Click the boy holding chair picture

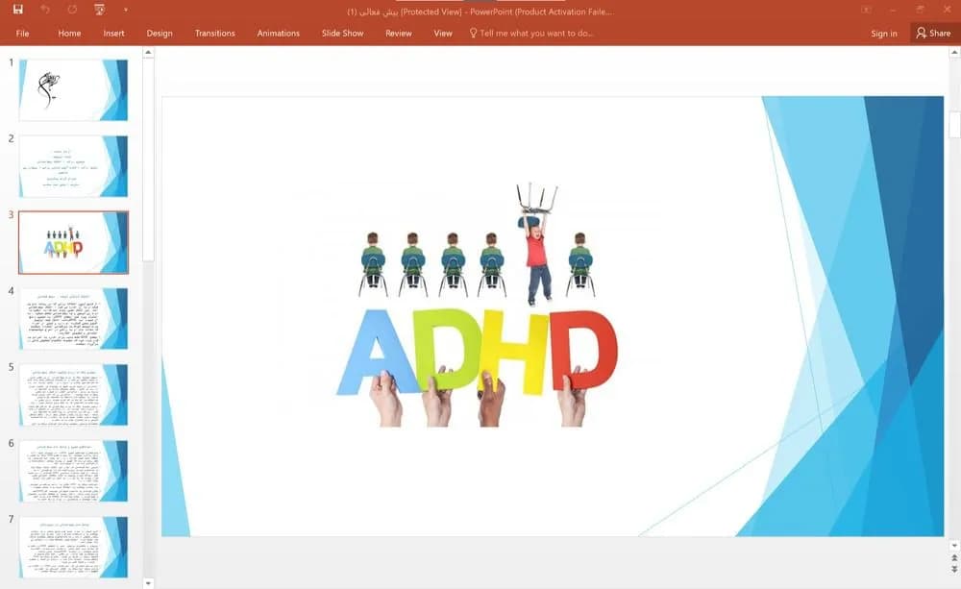point(536,244)
